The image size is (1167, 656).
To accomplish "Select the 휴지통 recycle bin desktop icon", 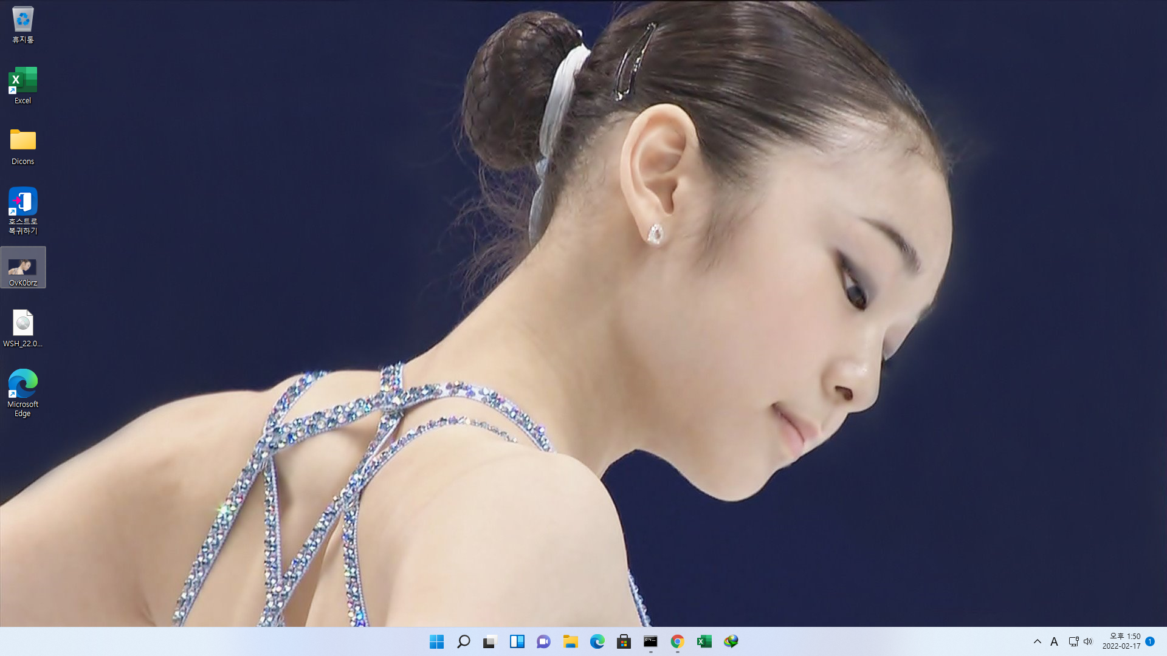I will [x=22, y=25].
